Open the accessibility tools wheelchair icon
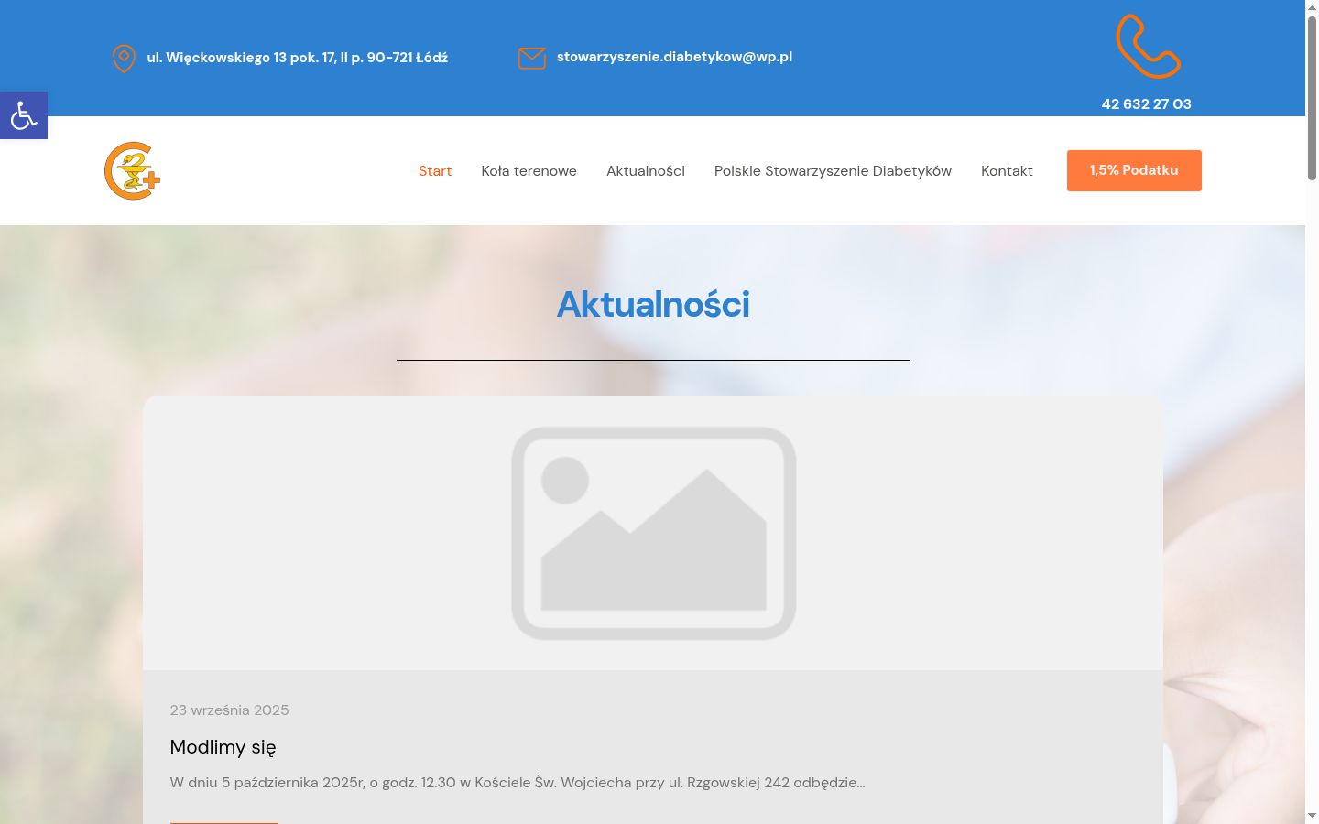 point(24,115)
